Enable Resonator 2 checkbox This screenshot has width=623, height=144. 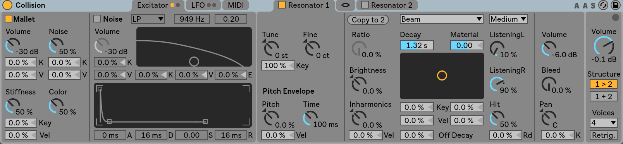pos(365,5)
